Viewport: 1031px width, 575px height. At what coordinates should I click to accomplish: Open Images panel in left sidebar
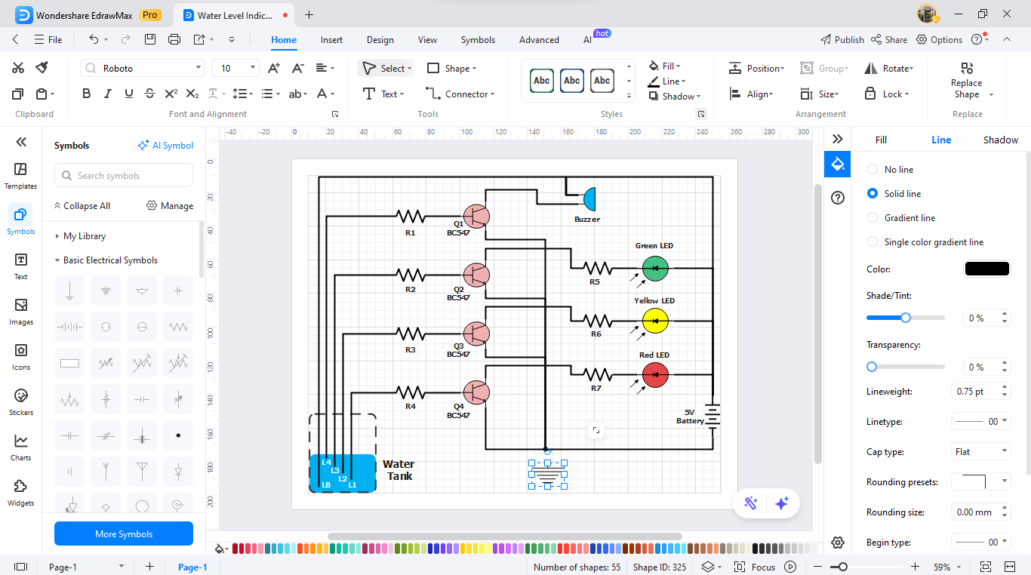tap(20, 312)
